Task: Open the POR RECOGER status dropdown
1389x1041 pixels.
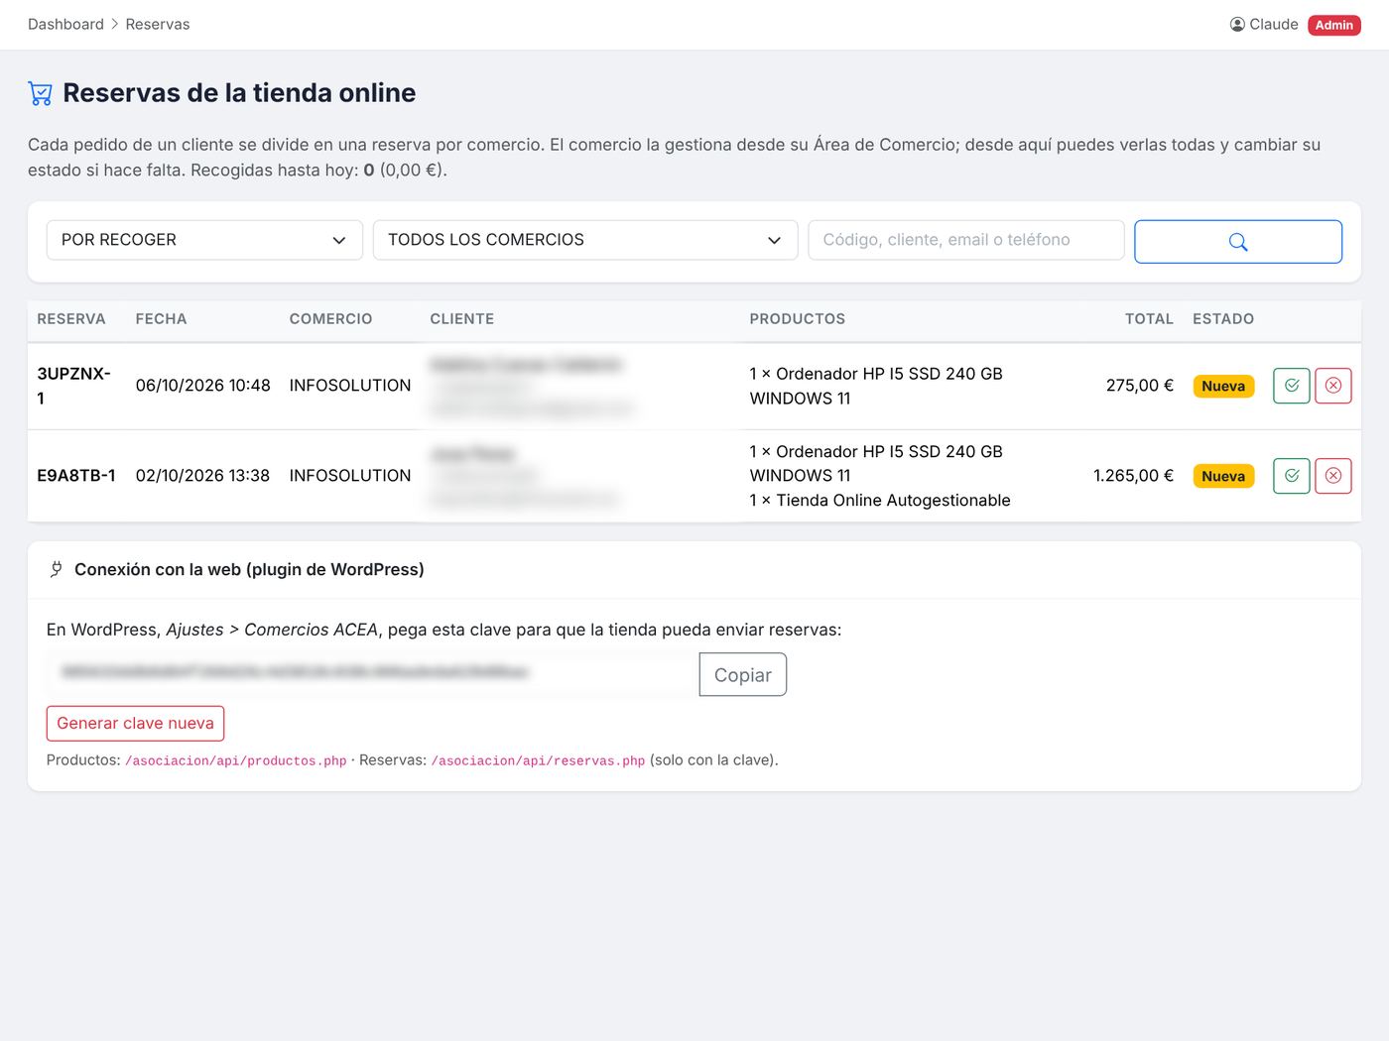Action: pyautogui.click(x=204, y=240)
